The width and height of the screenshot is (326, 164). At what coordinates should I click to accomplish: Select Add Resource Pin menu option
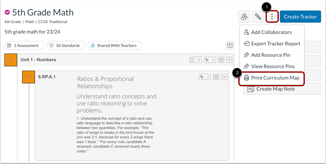point(272,55)
